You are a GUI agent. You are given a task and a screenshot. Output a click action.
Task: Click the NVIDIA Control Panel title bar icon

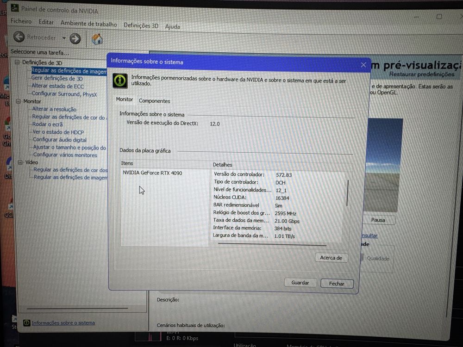point(14,8)
